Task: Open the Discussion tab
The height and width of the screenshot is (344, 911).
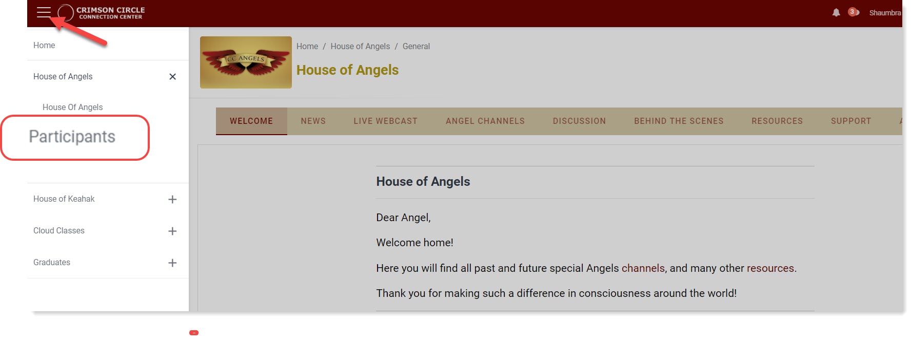Action: point(580,121)
